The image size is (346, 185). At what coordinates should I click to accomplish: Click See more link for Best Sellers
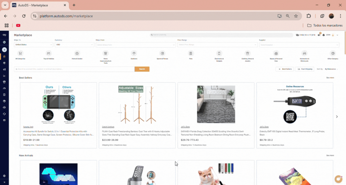330,78
